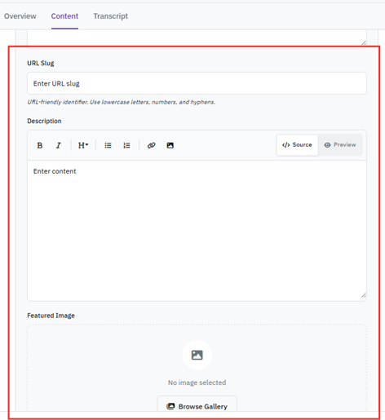Go to the Transcript tab

(x=111, y=16)
